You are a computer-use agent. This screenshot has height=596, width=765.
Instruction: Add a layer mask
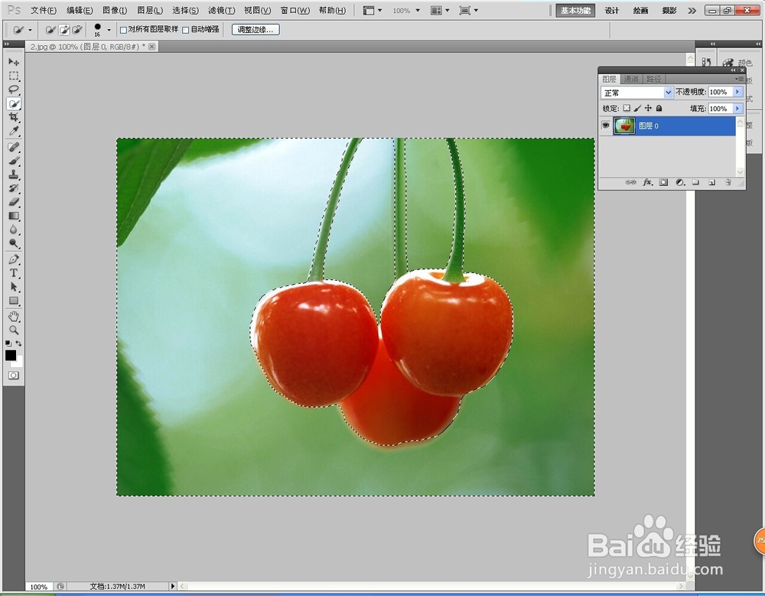[663, 183]
